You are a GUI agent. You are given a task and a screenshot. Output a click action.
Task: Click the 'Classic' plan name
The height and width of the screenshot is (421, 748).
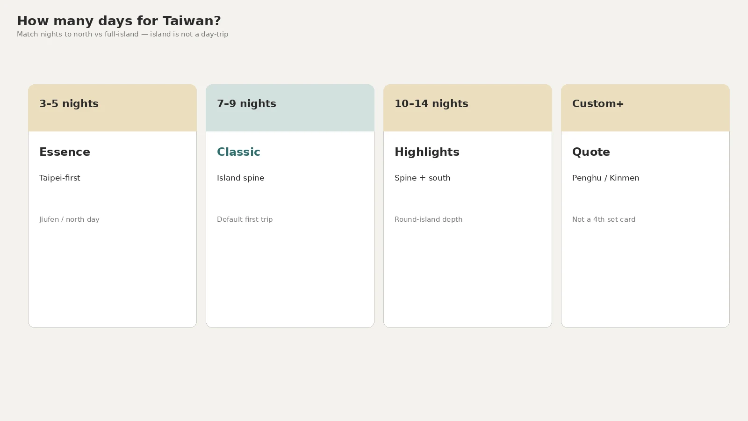[x=238, y=152]
